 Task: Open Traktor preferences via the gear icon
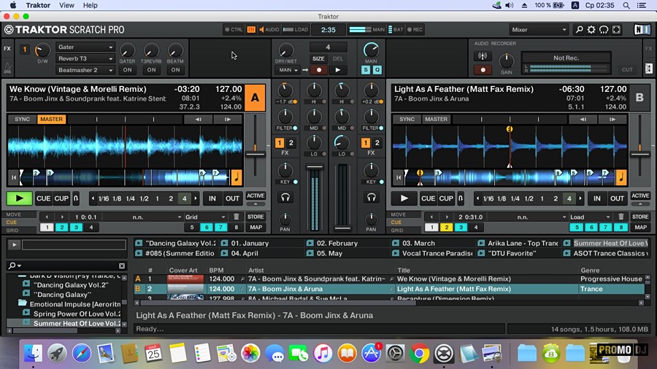pos(604,30)
